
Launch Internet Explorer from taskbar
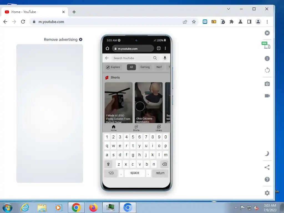(x=25, y=207)
